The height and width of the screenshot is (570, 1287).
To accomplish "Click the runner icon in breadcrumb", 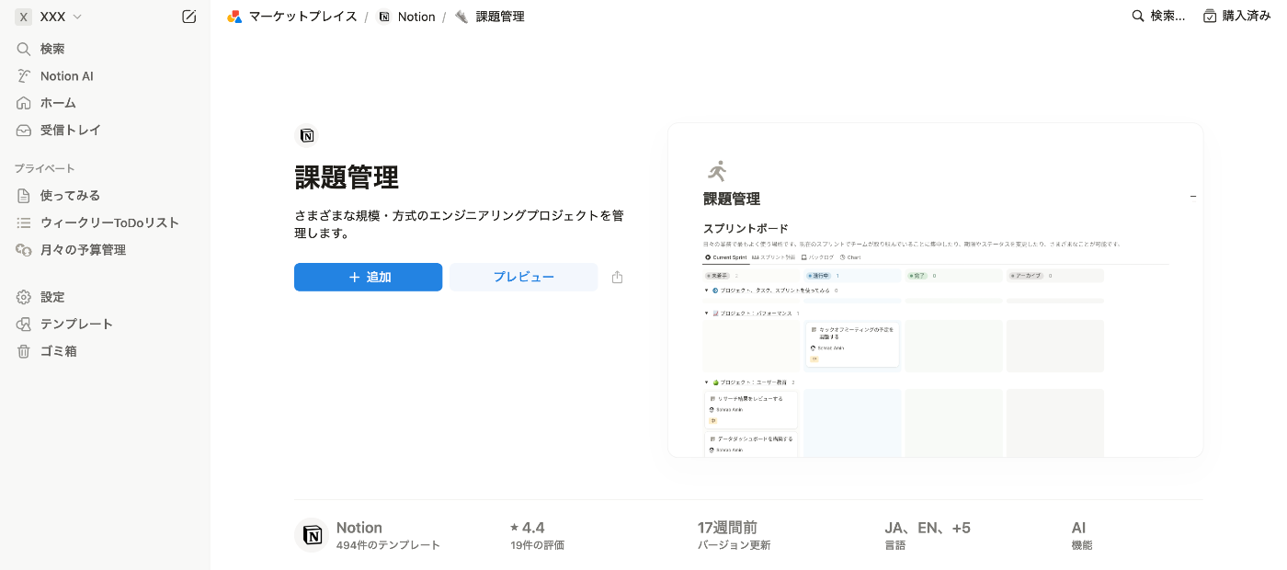I will tap(461, 17).
